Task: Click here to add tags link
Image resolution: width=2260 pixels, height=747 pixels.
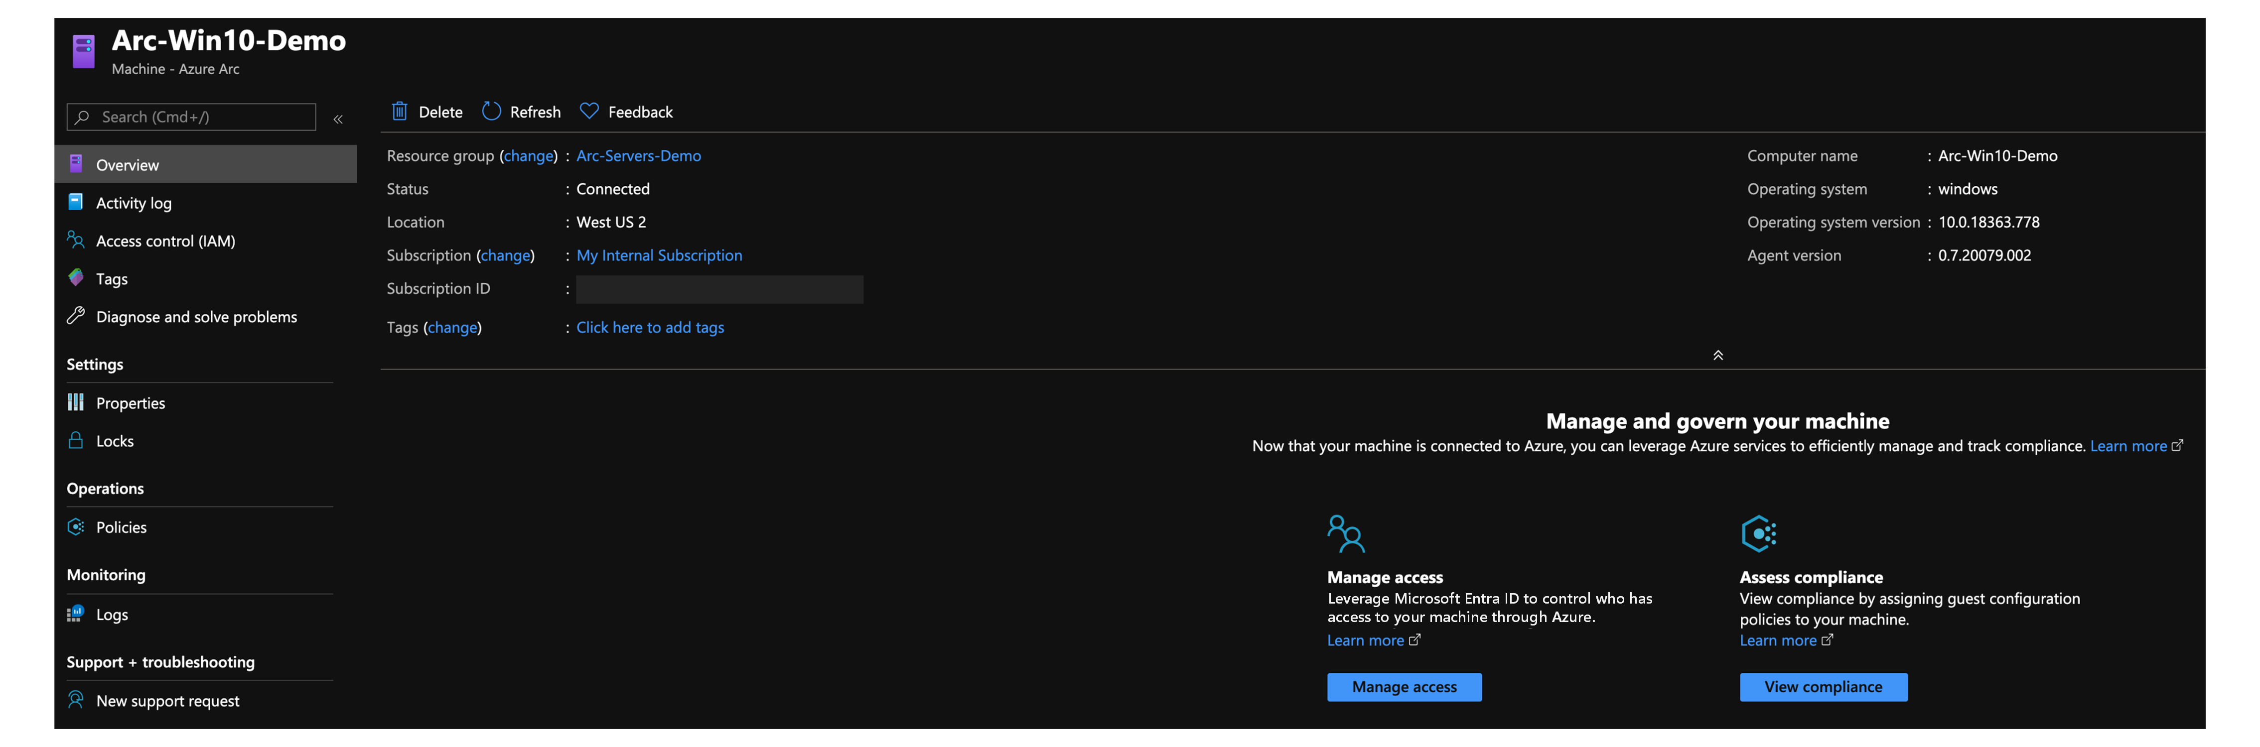Action: [650, 327]
